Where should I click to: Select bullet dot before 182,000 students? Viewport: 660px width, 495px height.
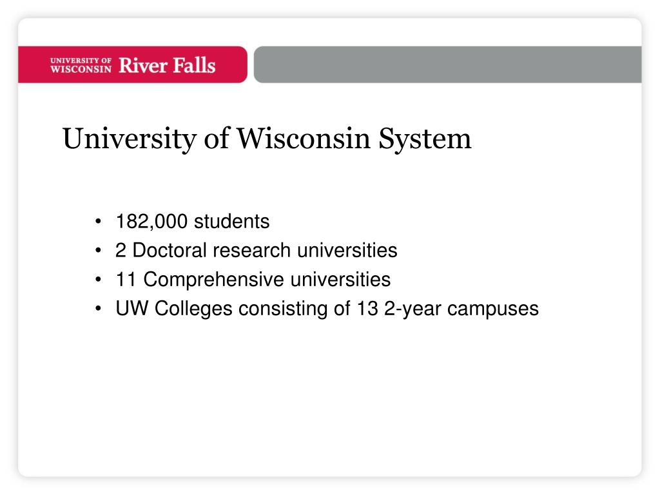(98, 222)
